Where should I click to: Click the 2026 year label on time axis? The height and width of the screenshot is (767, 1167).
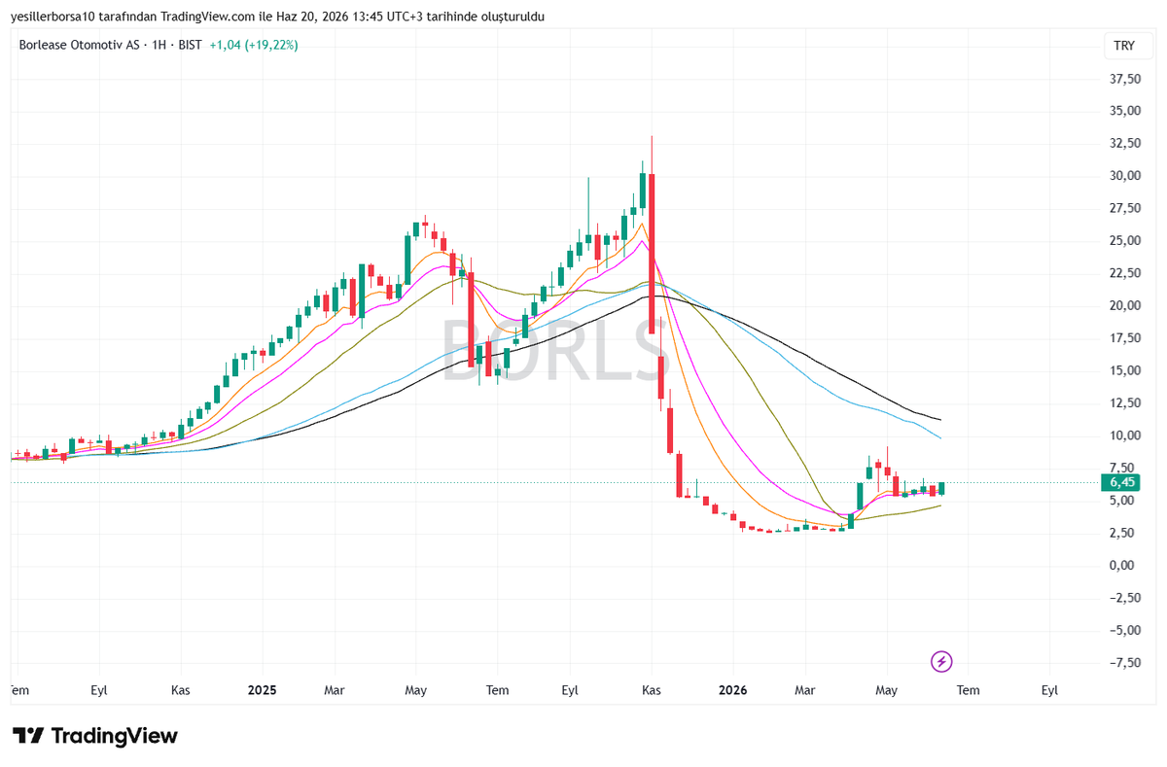732,690
